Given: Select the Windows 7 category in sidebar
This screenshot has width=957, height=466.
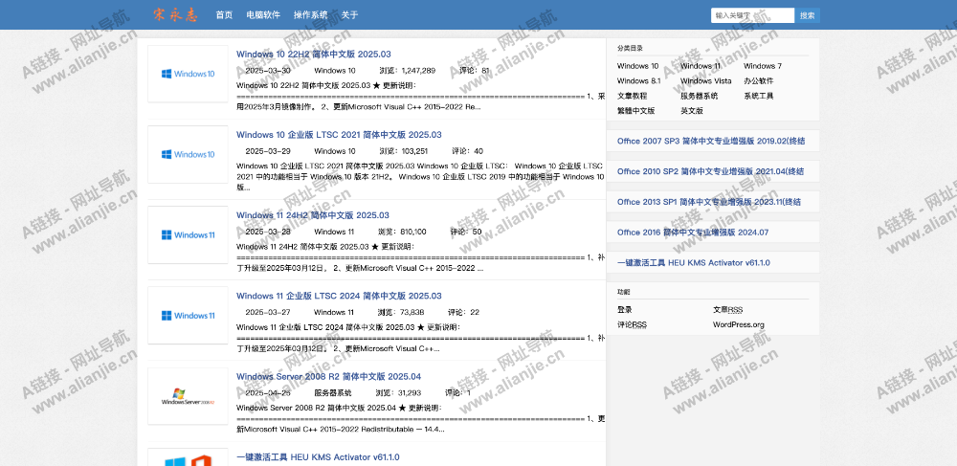Looking at the screenshot, I should 763,66.
